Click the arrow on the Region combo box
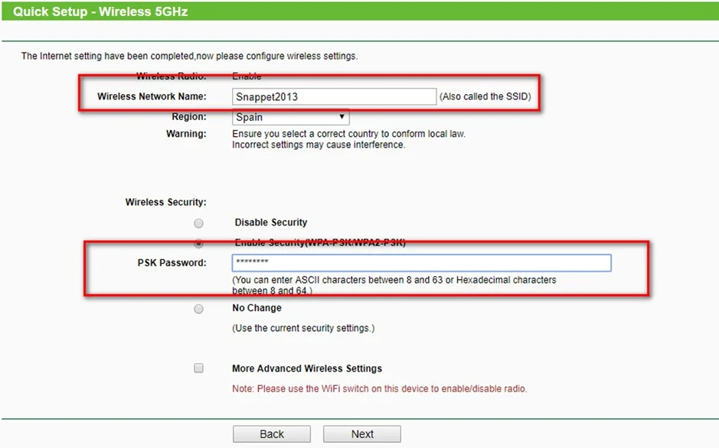This screenshot has width=719, height=448. tap(342, 117)
